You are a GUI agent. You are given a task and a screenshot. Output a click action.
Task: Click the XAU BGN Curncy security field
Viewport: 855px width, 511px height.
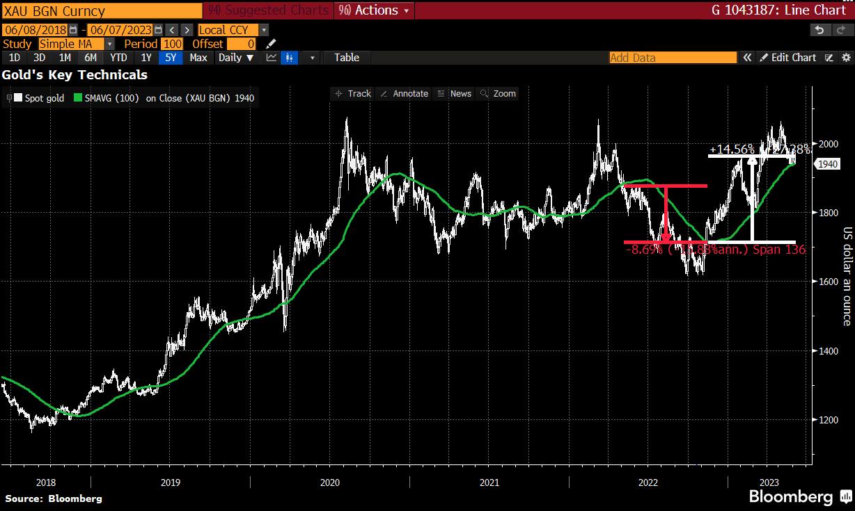pos(102,10)
